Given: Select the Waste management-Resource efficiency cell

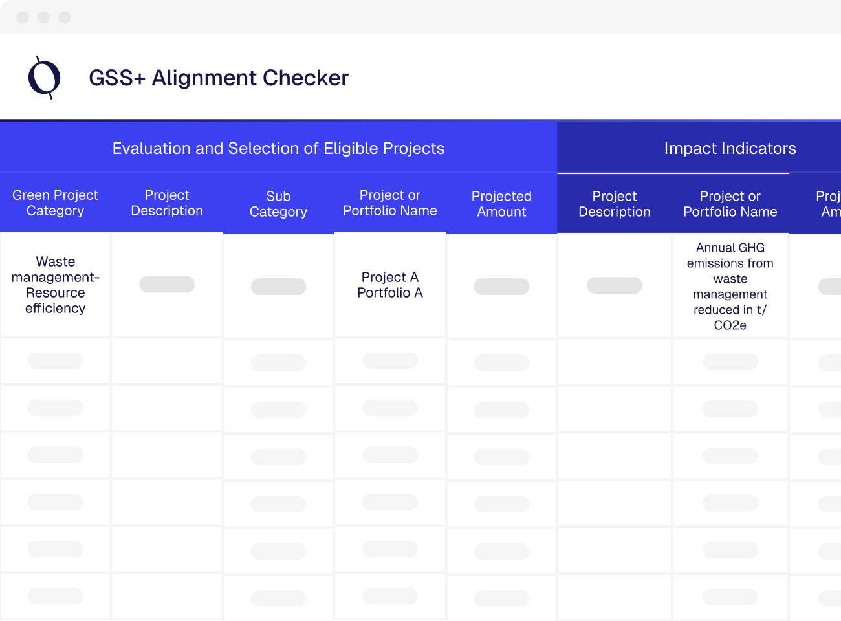Looking at the screenshot, I should pyautogui.click(x=56, y=285).
